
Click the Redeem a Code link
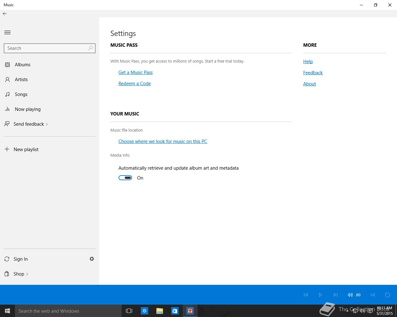(x=135, y=84)
